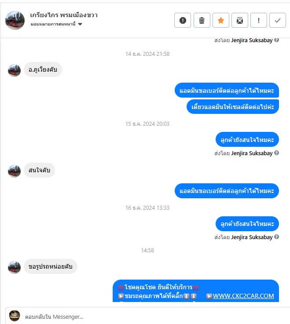Click the exclamation priority icon
Image resolution: width=290 pixels, height=324 pixels.
259,20
